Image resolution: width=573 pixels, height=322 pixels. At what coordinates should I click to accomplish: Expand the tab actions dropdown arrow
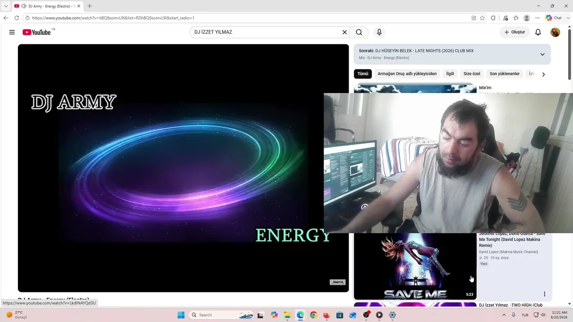(x=6, y=6)
